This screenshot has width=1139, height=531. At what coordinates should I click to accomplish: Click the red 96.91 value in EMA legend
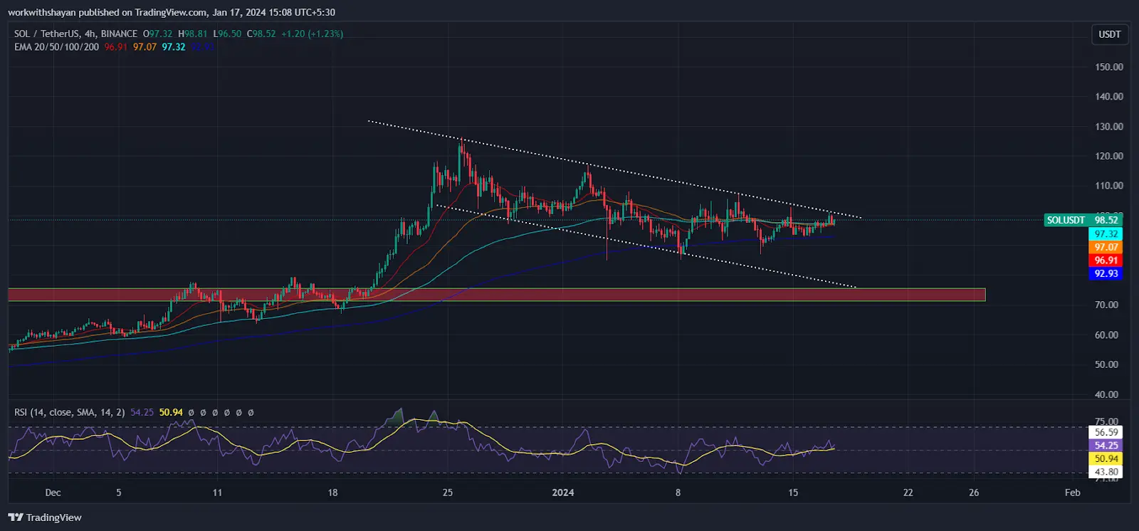point(115,47)
